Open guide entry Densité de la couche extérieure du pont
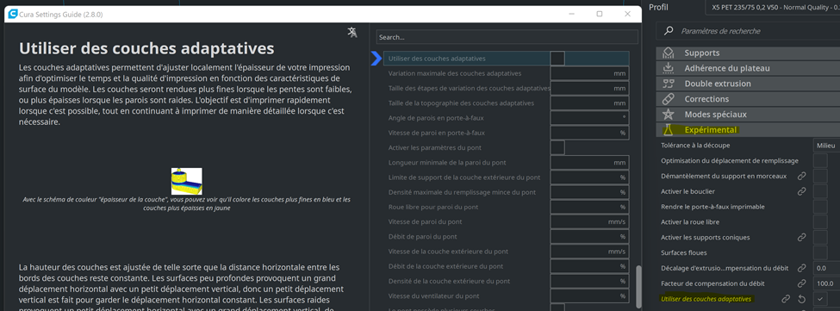The width and height of the screenshot is (840, 311). pyautogui.click(x=448, y=281)
